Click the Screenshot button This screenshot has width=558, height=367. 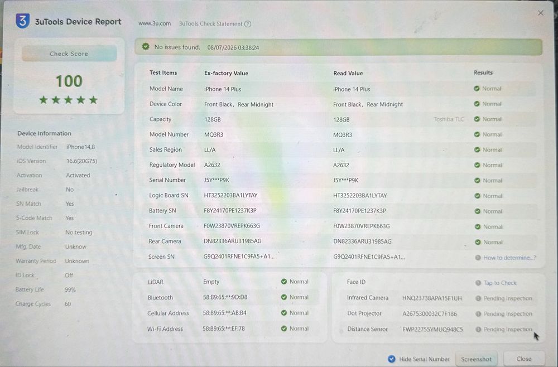476,359
